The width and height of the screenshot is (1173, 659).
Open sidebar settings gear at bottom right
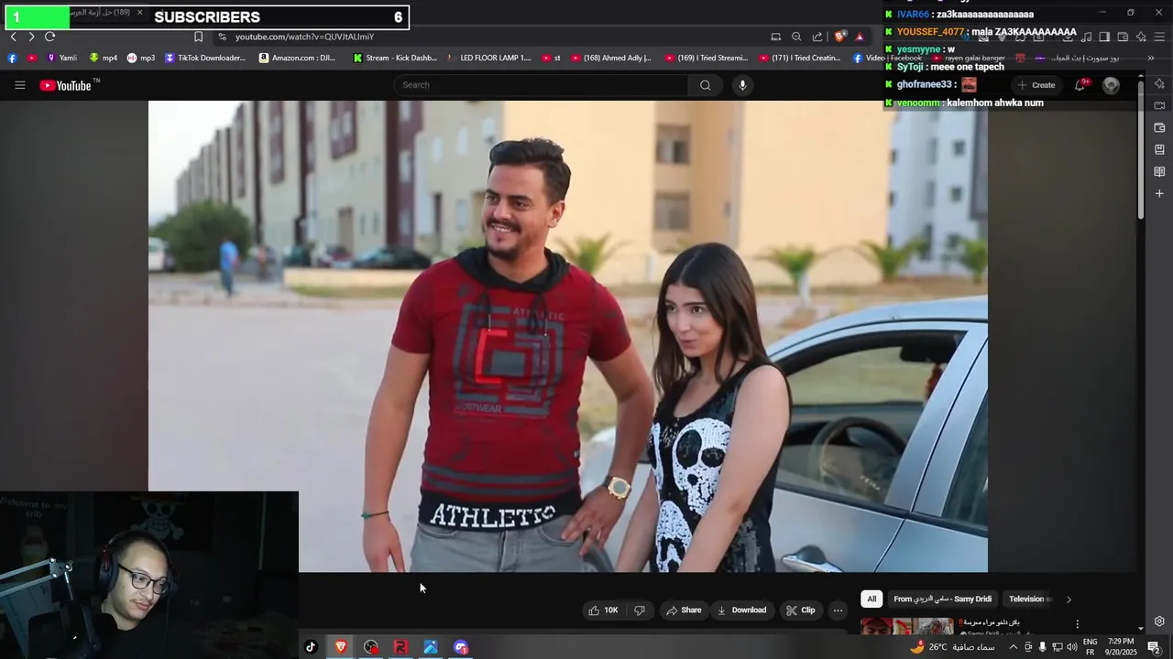(x=1159, y=621)
